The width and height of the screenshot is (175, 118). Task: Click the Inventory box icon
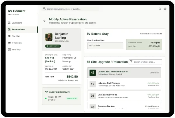9,50
